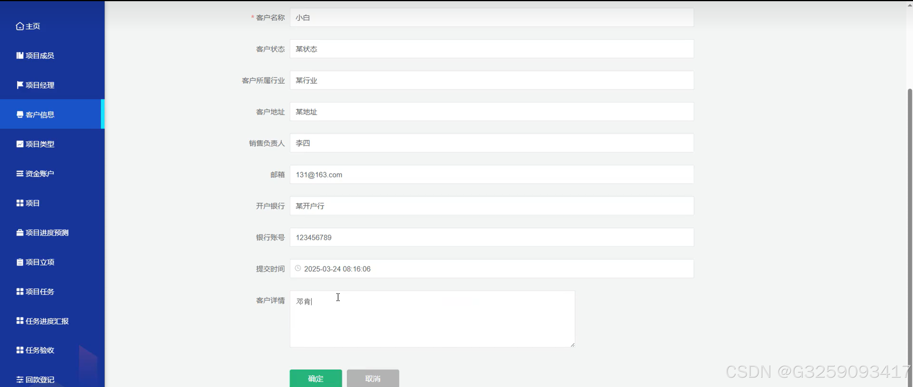This screenshot has height=387, width=913.
Task: Open 项目经理 in the sidebar
Action: [52, 85]
